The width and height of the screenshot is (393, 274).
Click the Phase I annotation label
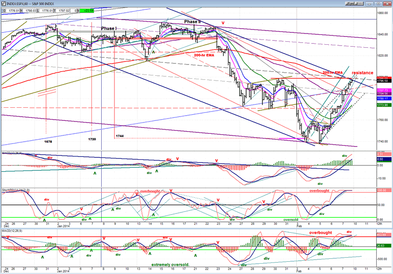point(109,29)
